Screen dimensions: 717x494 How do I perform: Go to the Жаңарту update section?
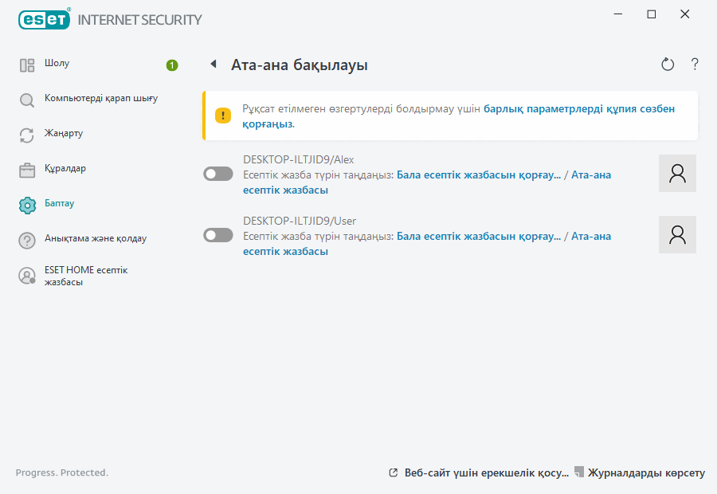[x=64, y=134]
